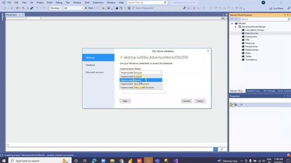Screen dimensions: 291x163
Task: Open the File menu
Action: click(x=9, y=3)
